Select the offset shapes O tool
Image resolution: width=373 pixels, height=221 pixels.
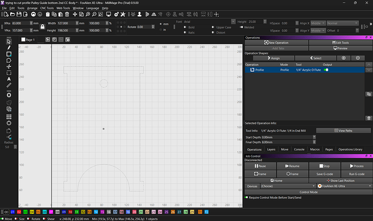coord(9,95)
